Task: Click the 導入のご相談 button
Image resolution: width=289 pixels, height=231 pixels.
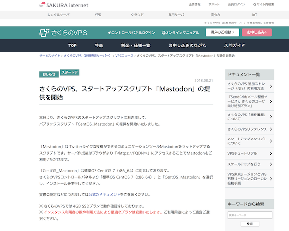Action: tap(222, 32)
